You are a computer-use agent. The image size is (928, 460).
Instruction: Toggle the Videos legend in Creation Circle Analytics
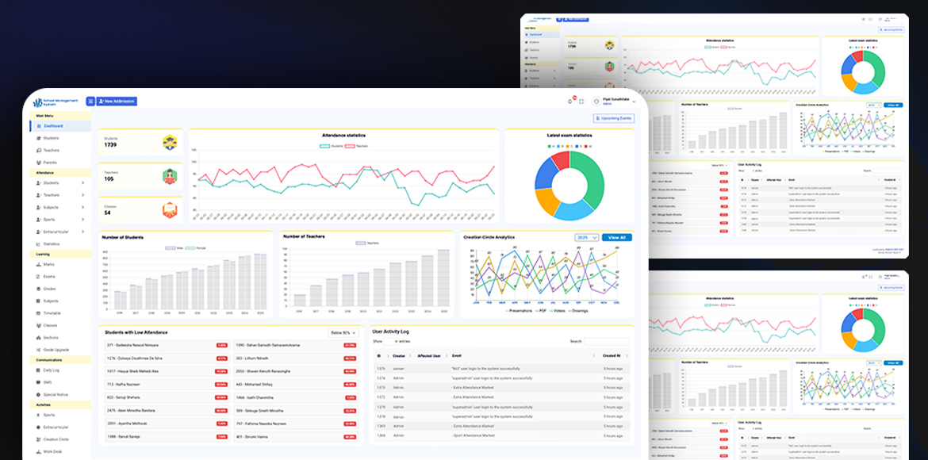coord(558,311)
